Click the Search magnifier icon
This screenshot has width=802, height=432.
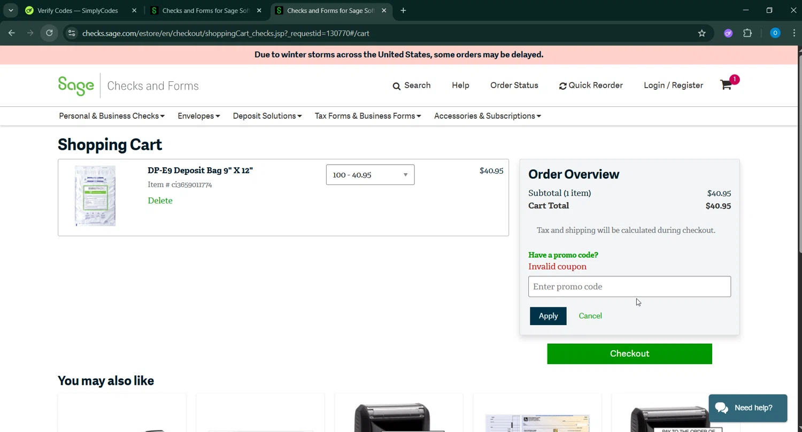[x=397, y=86]
